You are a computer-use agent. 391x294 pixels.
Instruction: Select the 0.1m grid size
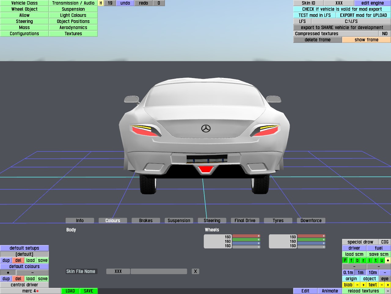point(348,273)
